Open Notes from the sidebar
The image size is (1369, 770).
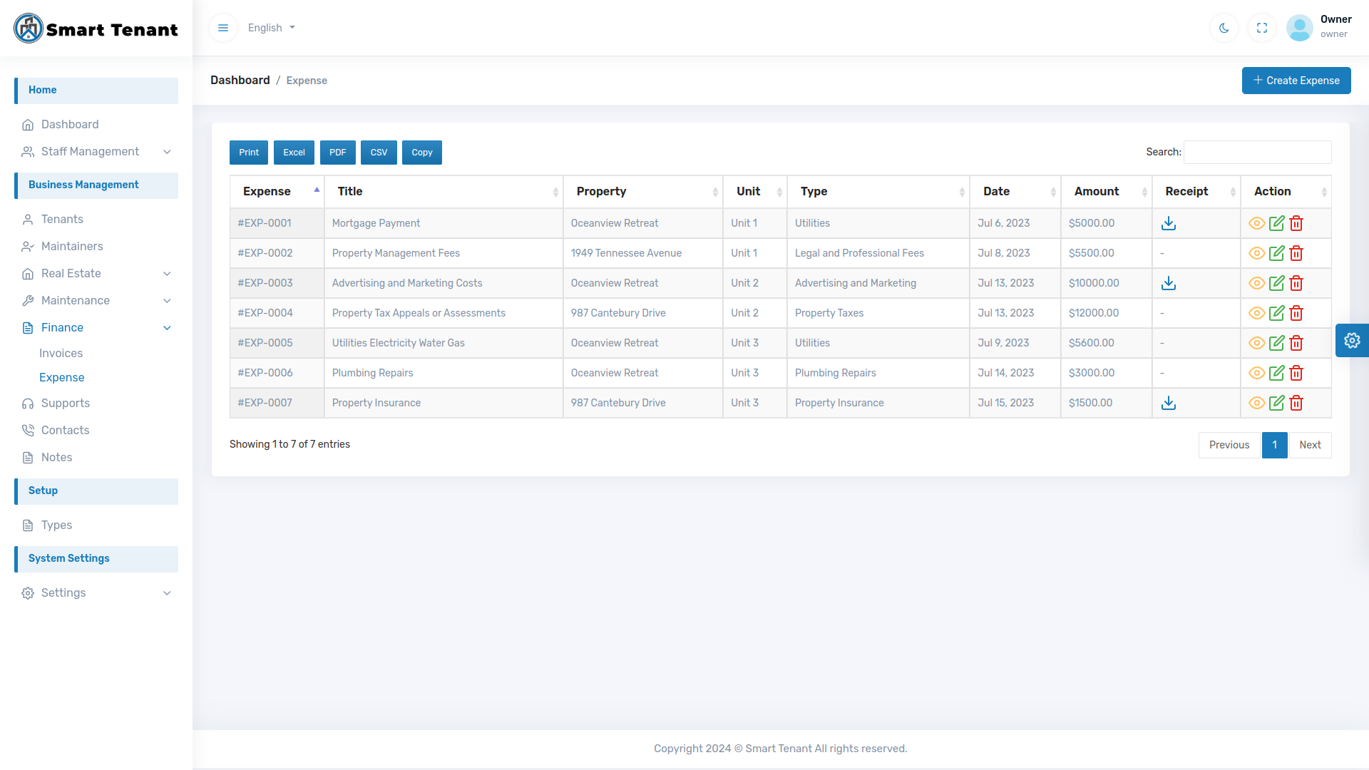(57, 457)
